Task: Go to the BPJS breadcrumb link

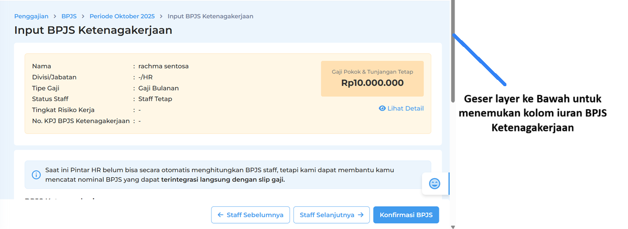Action: (69, 17)
